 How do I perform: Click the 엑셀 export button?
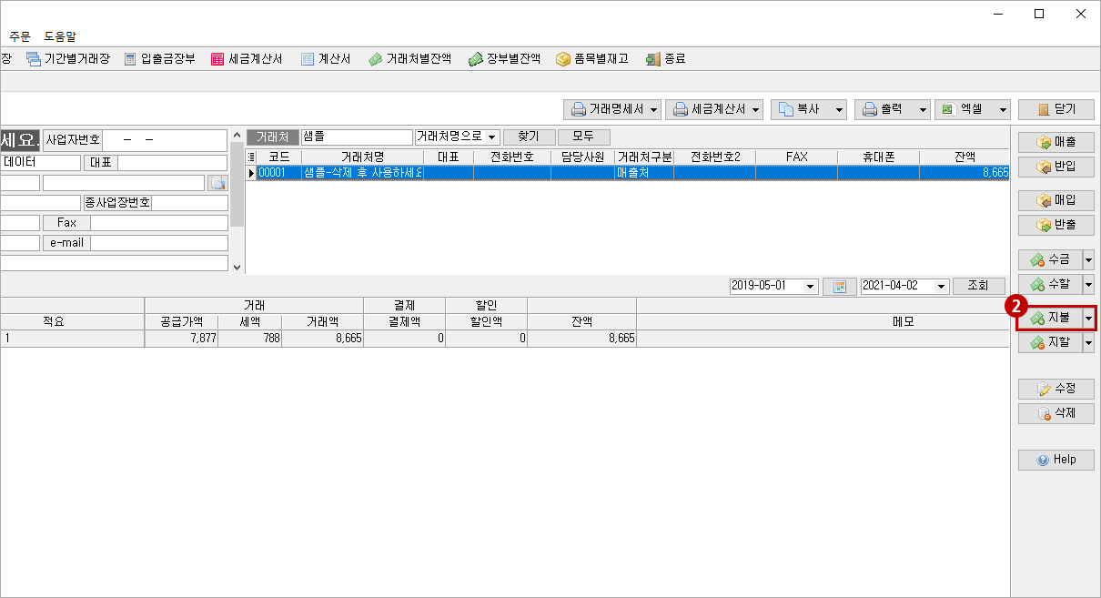click(964, 109)
